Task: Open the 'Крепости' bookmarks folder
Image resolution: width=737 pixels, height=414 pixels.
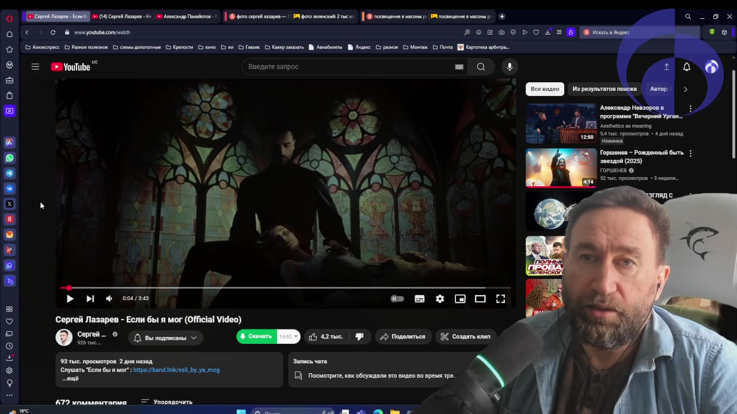Action: 180,47
